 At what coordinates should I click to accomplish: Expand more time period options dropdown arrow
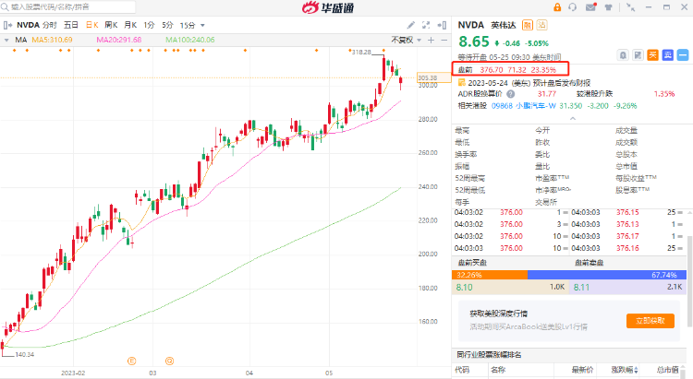point(202,26)
